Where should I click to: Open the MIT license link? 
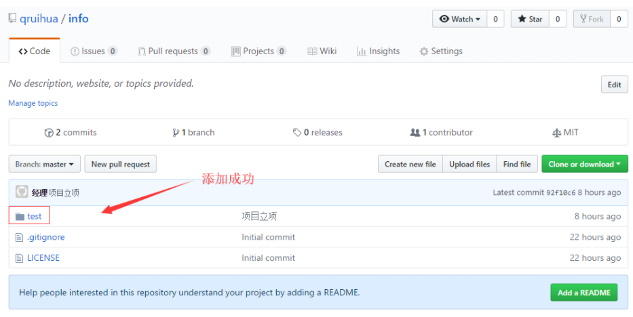coord(565,133)
